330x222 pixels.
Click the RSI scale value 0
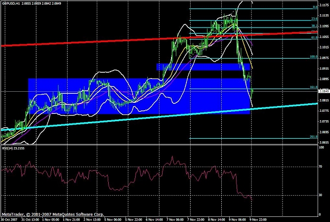pos(320,215)
